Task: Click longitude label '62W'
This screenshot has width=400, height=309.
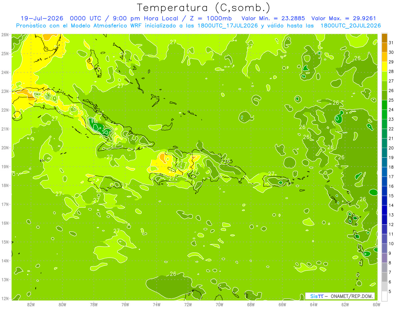Action: pos(345,304)
